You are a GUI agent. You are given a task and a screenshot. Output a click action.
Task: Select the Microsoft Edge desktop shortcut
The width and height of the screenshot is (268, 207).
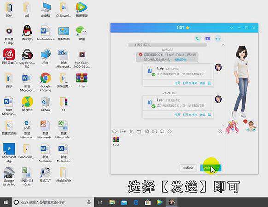[9, 153]
